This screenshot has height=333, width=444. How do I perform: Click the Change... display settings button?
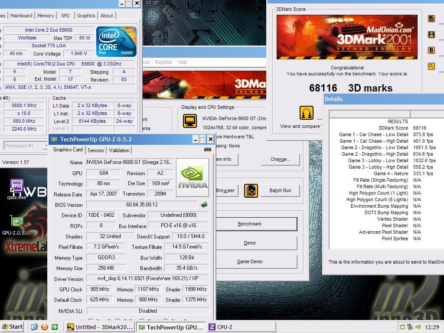[281, 160]
